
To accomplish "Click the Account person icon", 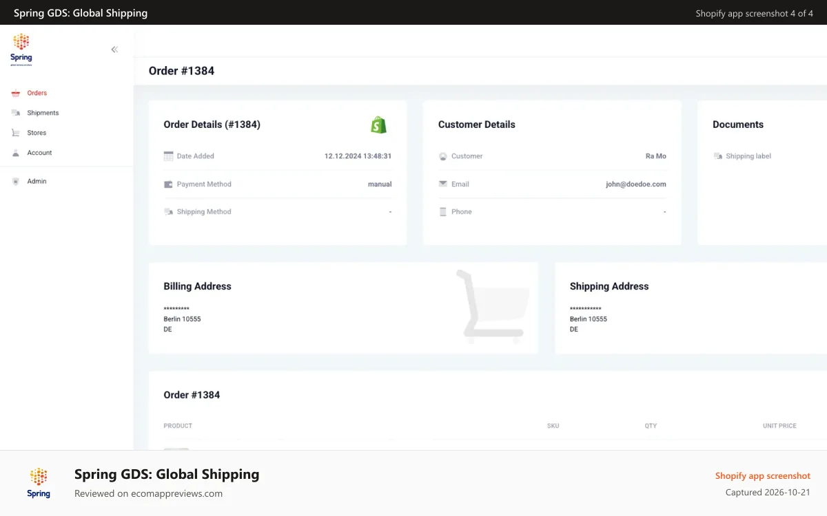I will pos(15,153).
